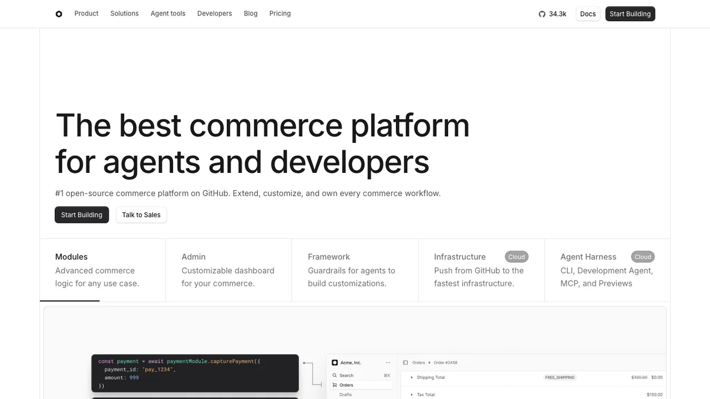Screen dimensions: 710x399
Task: Click the Cloud badge on Agent Harness
Action: click(x=643, y=257)
